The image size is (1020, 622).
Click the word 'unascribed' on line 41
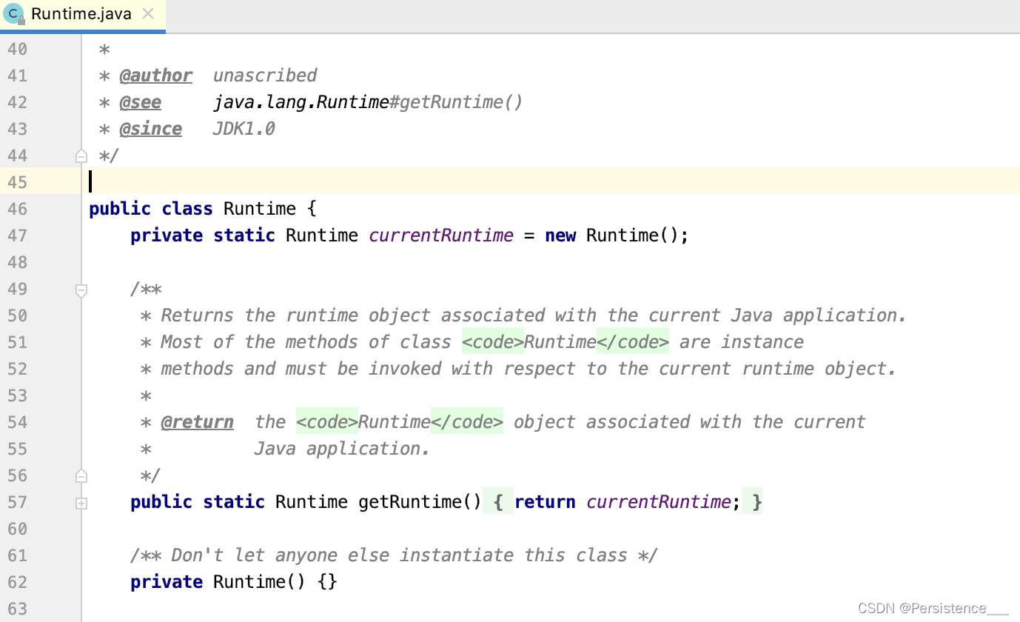point(265,76)
